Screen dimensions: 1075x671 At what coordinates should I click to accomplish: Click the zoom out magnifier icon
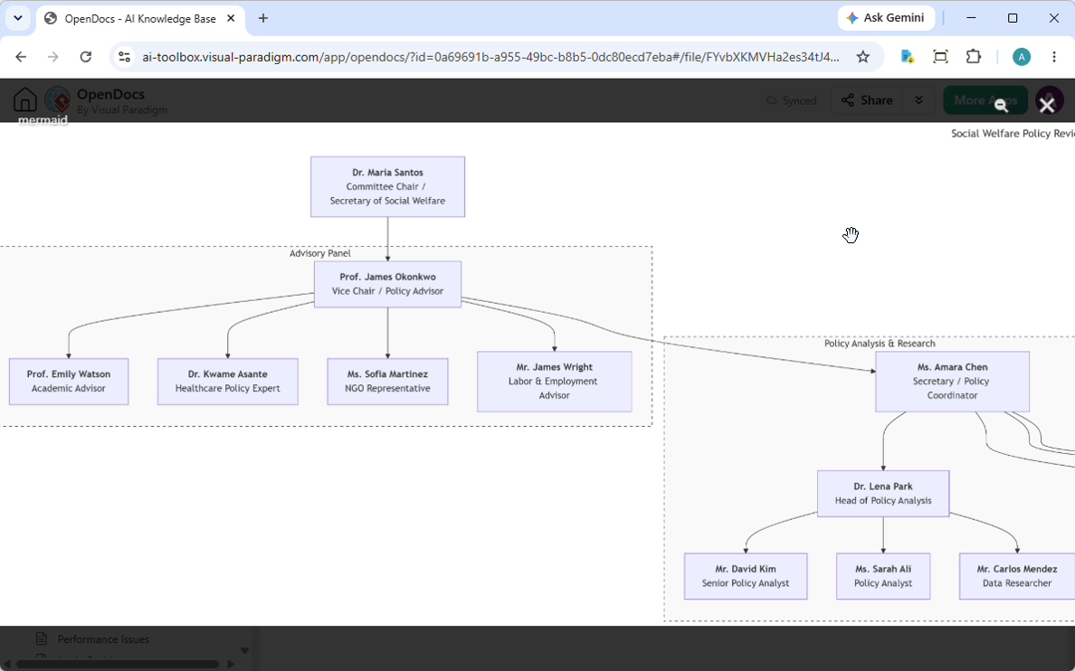pos(1001,105)
